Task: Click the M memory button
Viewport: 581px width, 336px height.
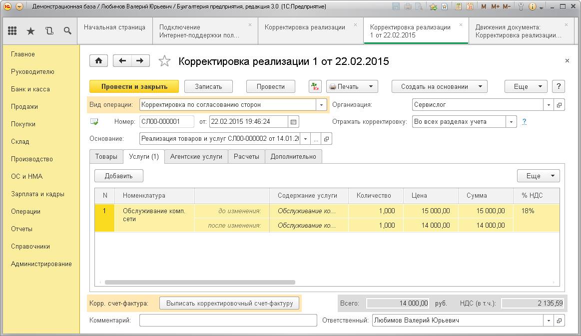Action: click(484, 6)
